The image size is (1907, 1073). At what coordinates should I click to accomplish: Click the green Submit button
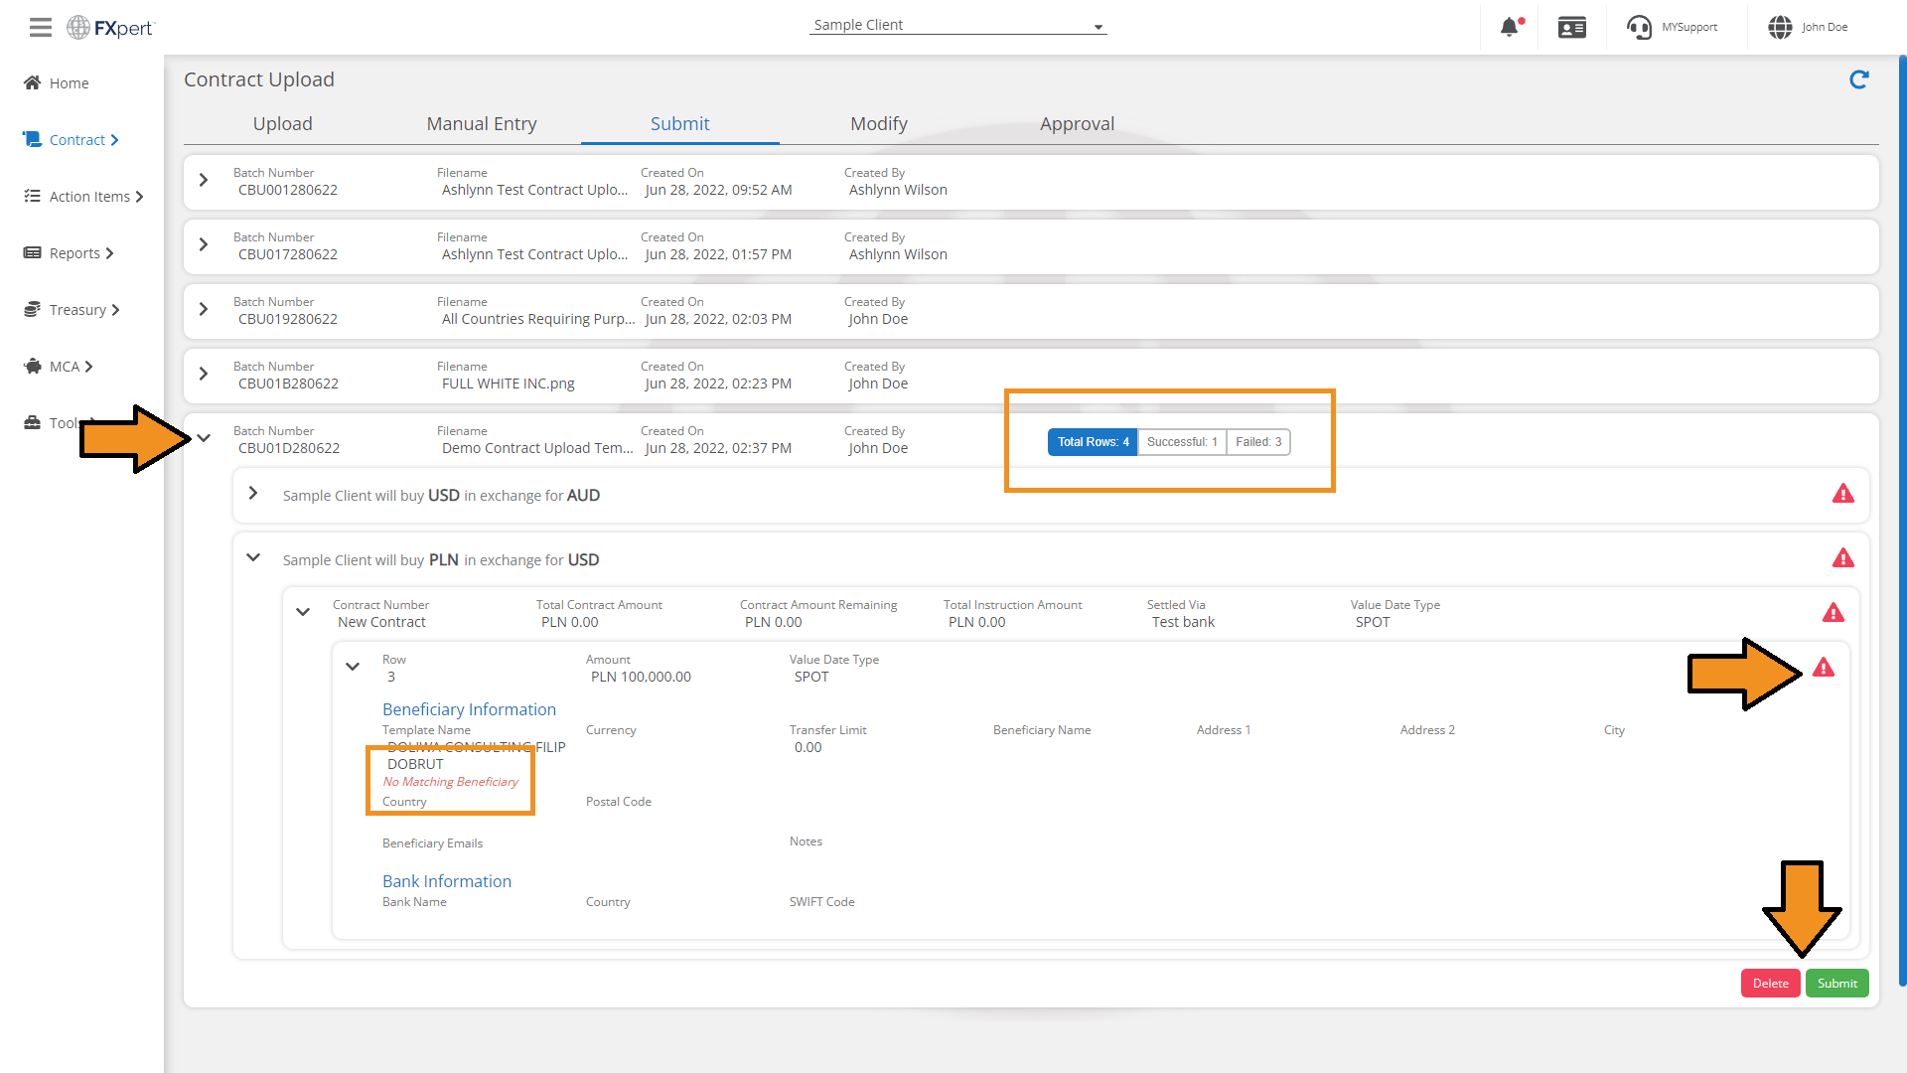point(1836,984)
